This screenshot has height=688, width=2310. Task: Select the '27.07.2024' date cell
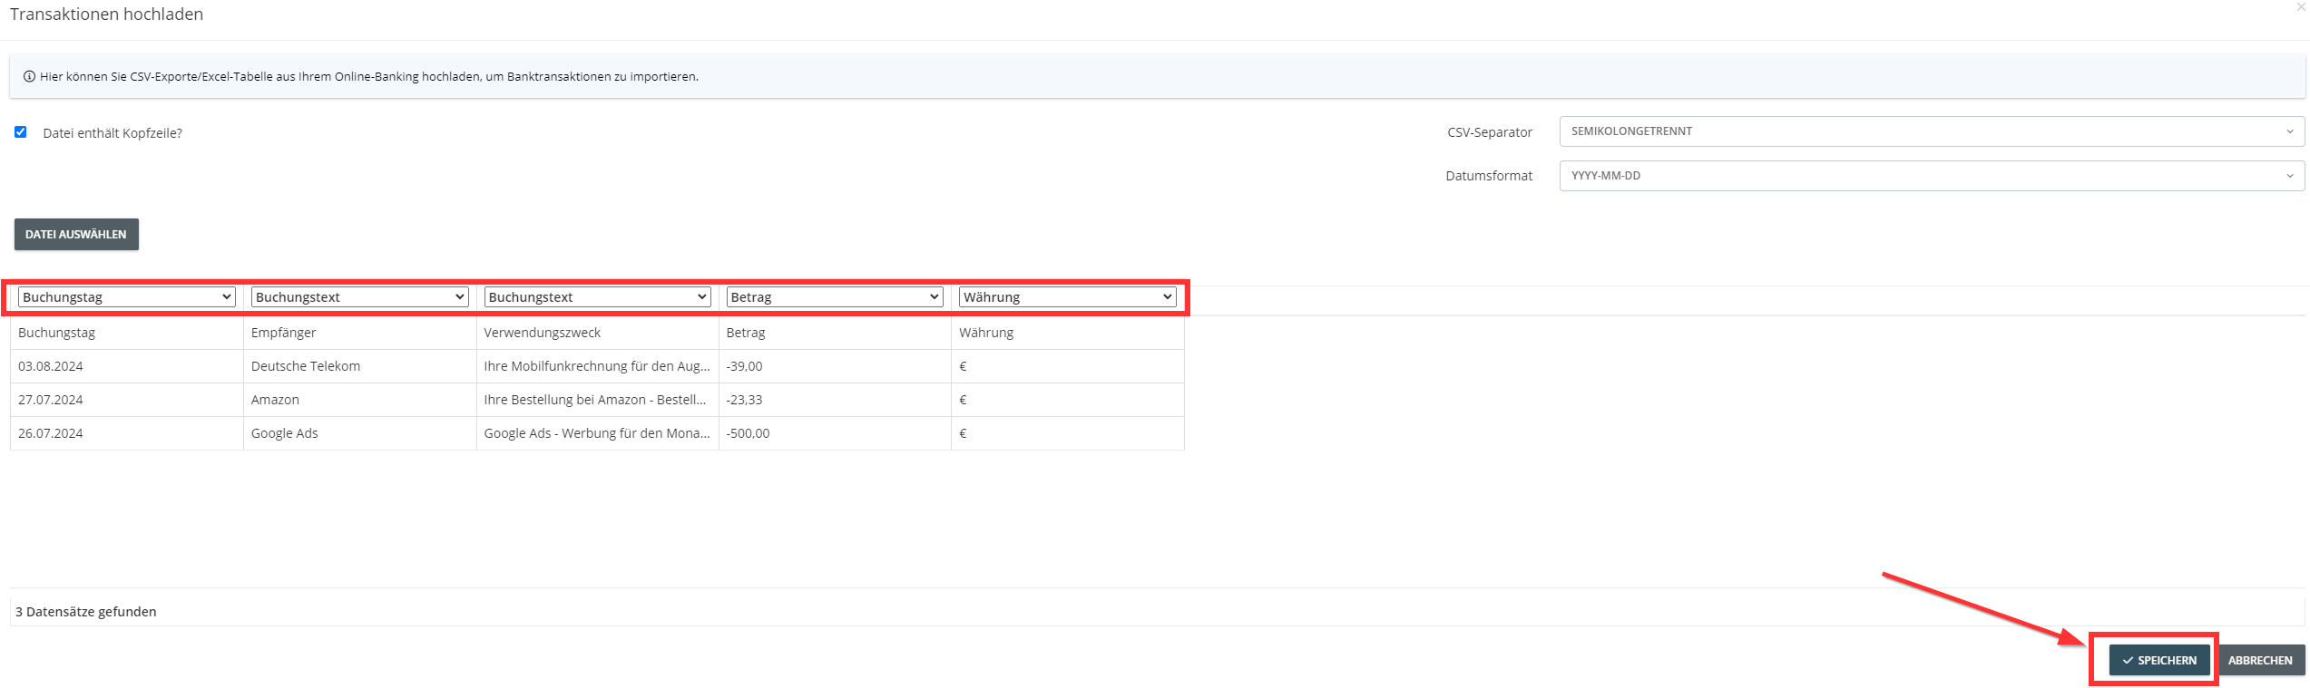(127, 400)
